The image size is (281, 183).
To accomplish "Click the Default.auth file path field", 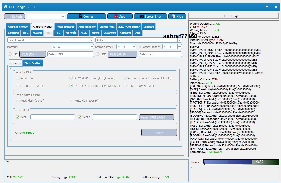I will click(x=160, y=54).
